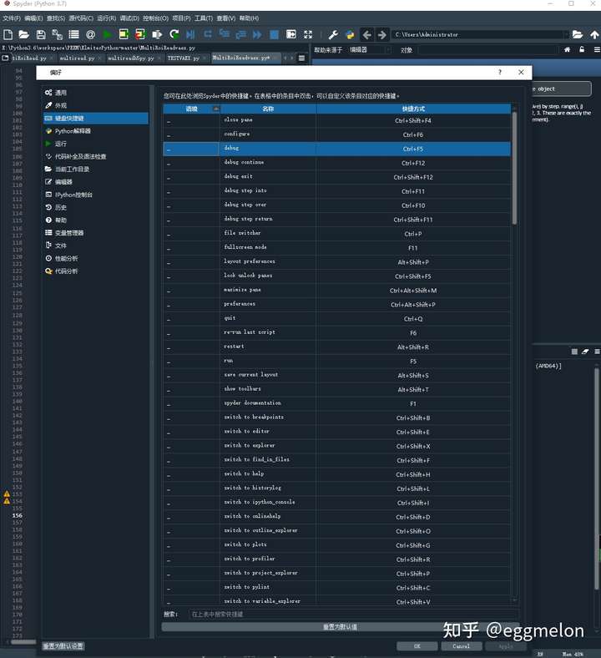Click run cell and advance icon
The image size is (601, 658).
click(x=140, y=34)
